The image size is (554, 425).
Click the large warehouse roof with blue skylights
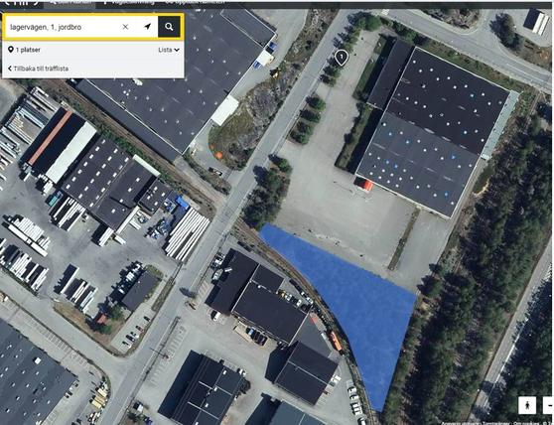[433, 132]
